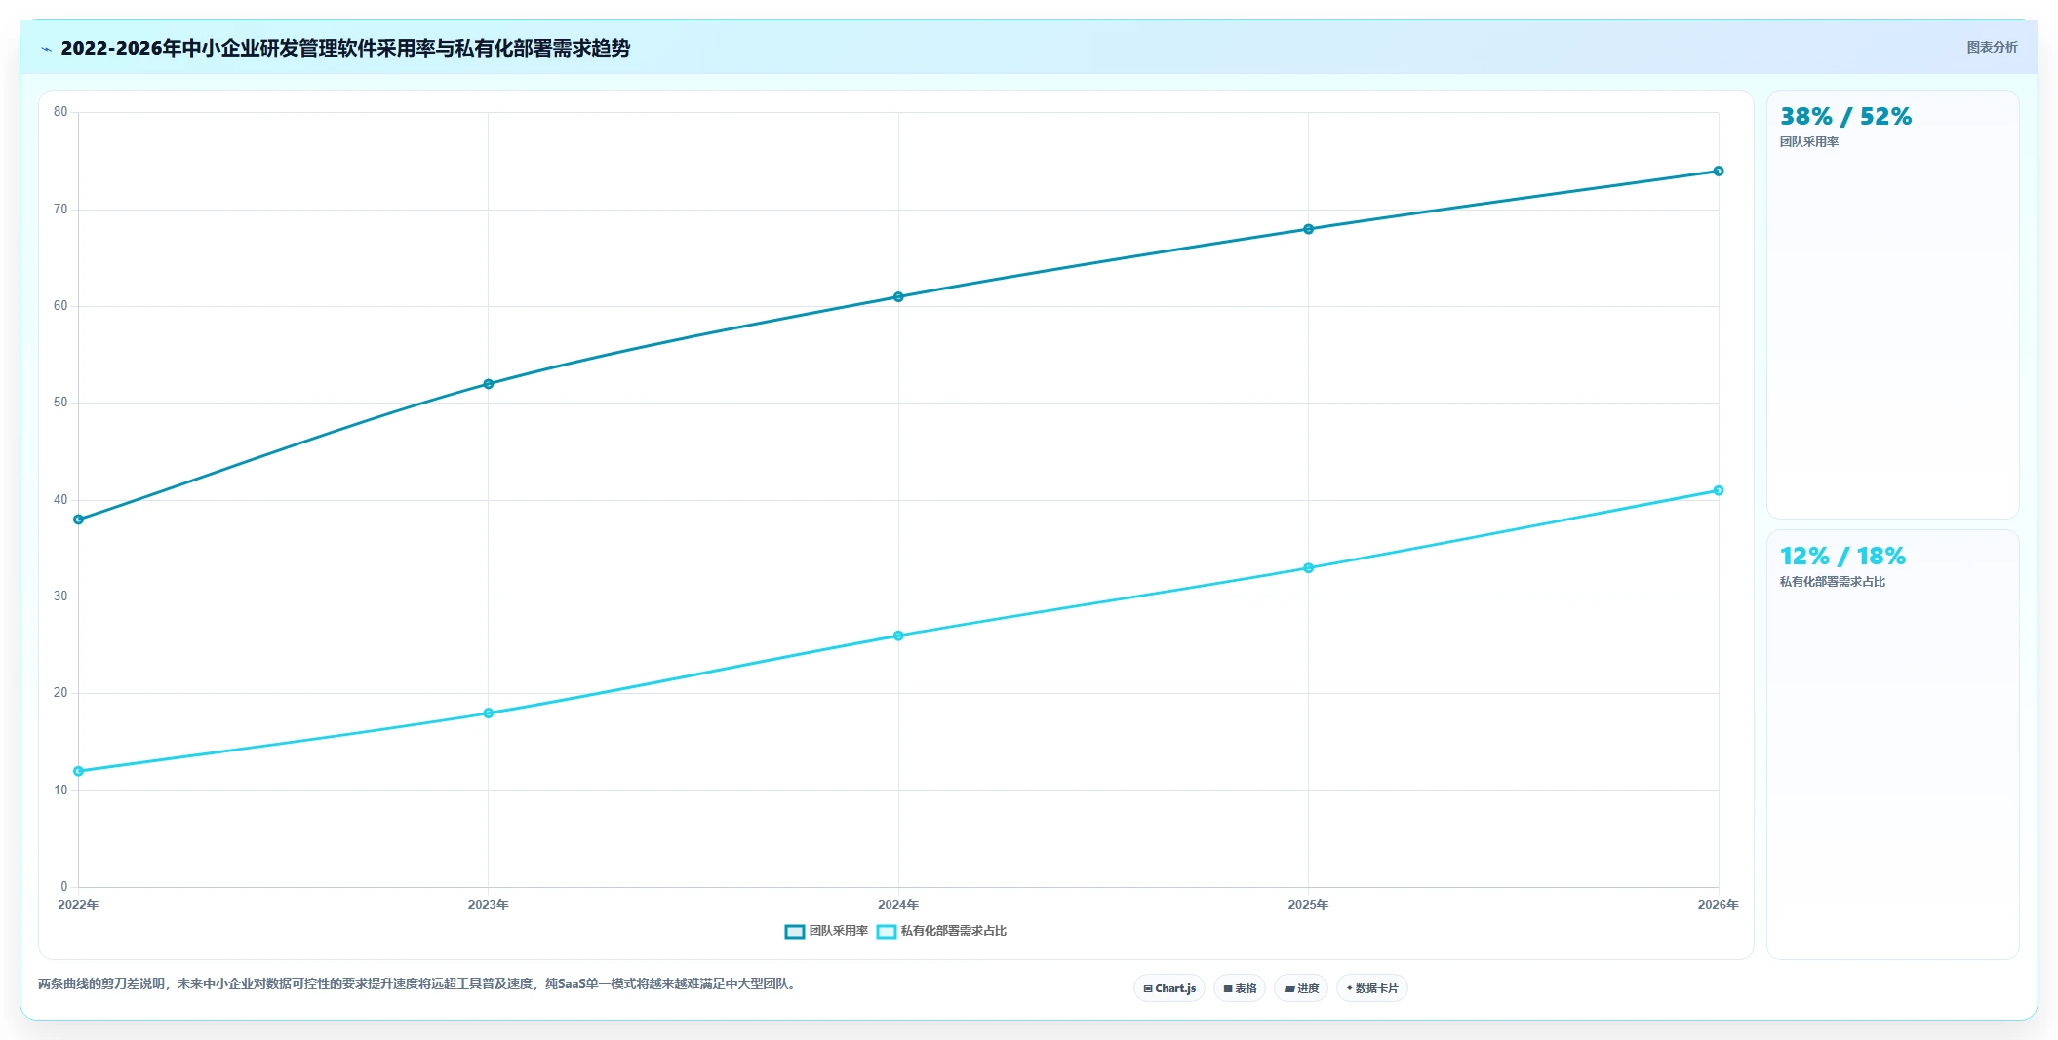Click the y-axis label 30
The width and height of the screenshot is (2058, 1040).
pyautogui.click(x=60, y=597)
